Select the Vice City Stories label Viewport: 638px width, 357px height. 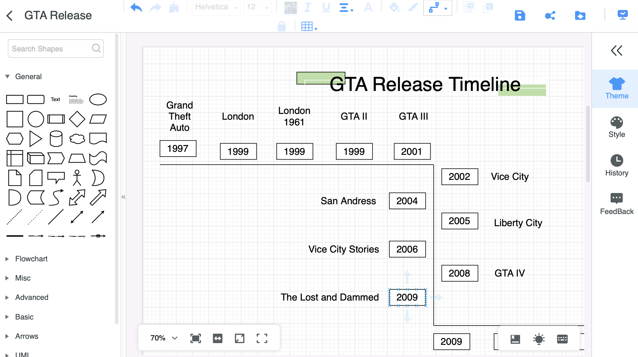[x=344, y=249]
